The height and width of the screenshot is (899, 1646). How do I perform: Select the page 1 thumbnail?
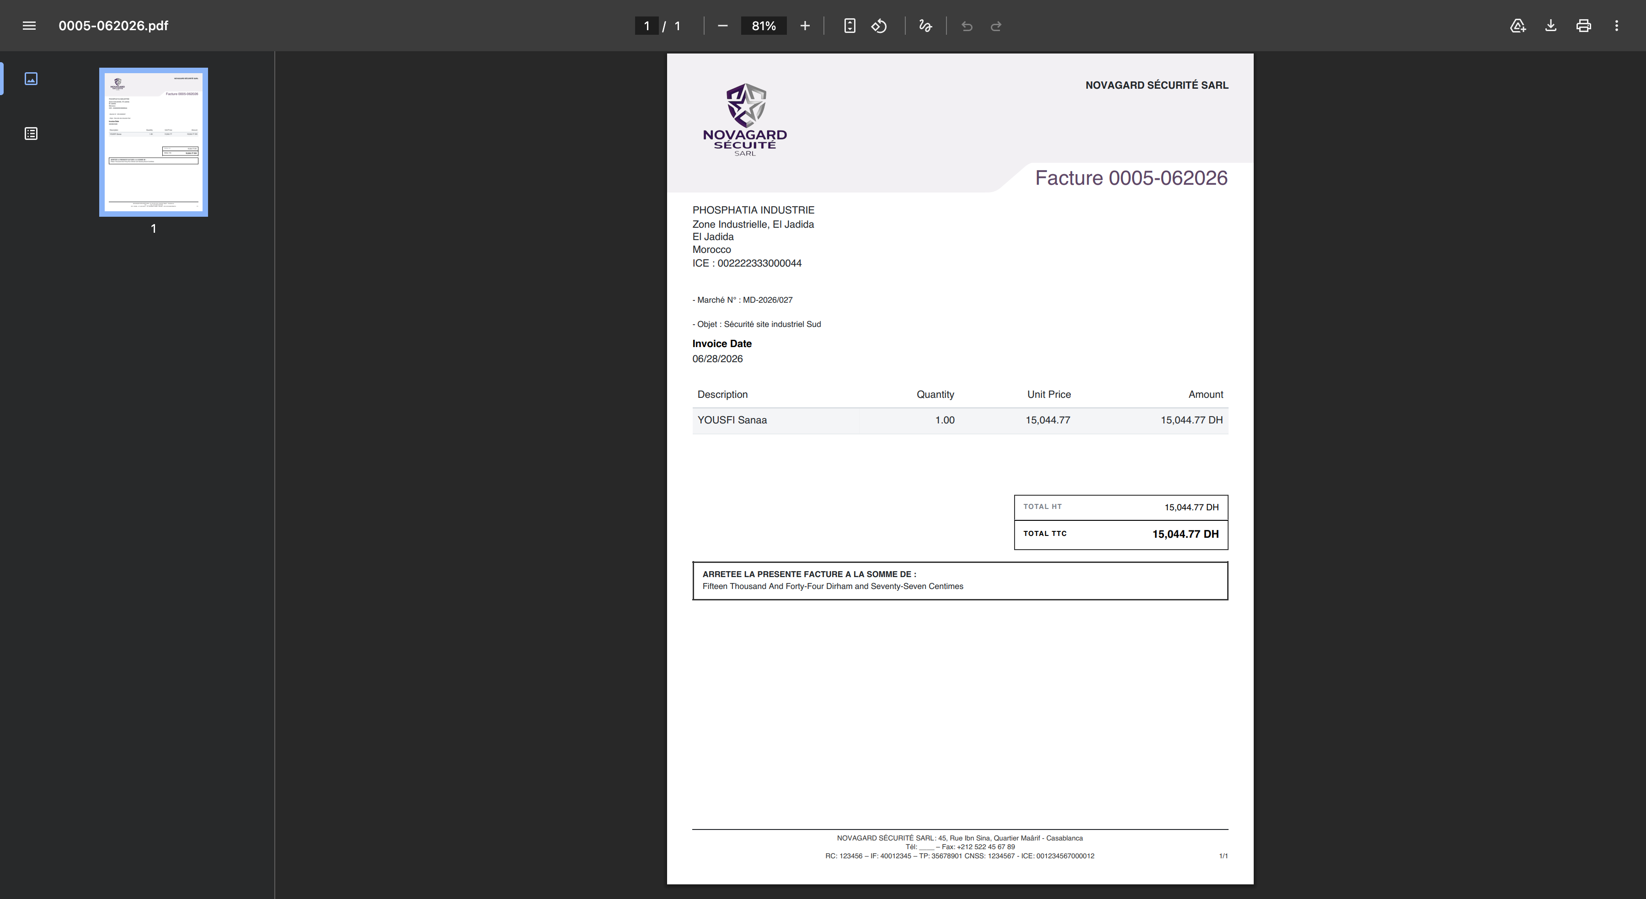pyautogui.click(x=153, y=142)
